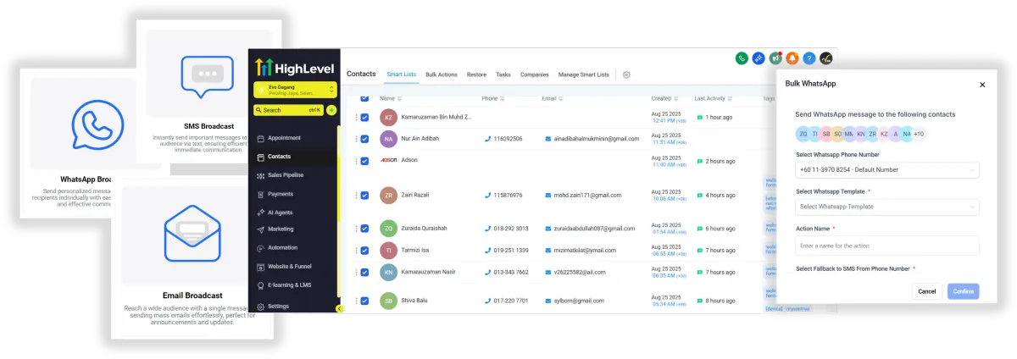Click the sidebar Search field
The width and height of the screenshot is (1017, 359).
coord(289,110)
